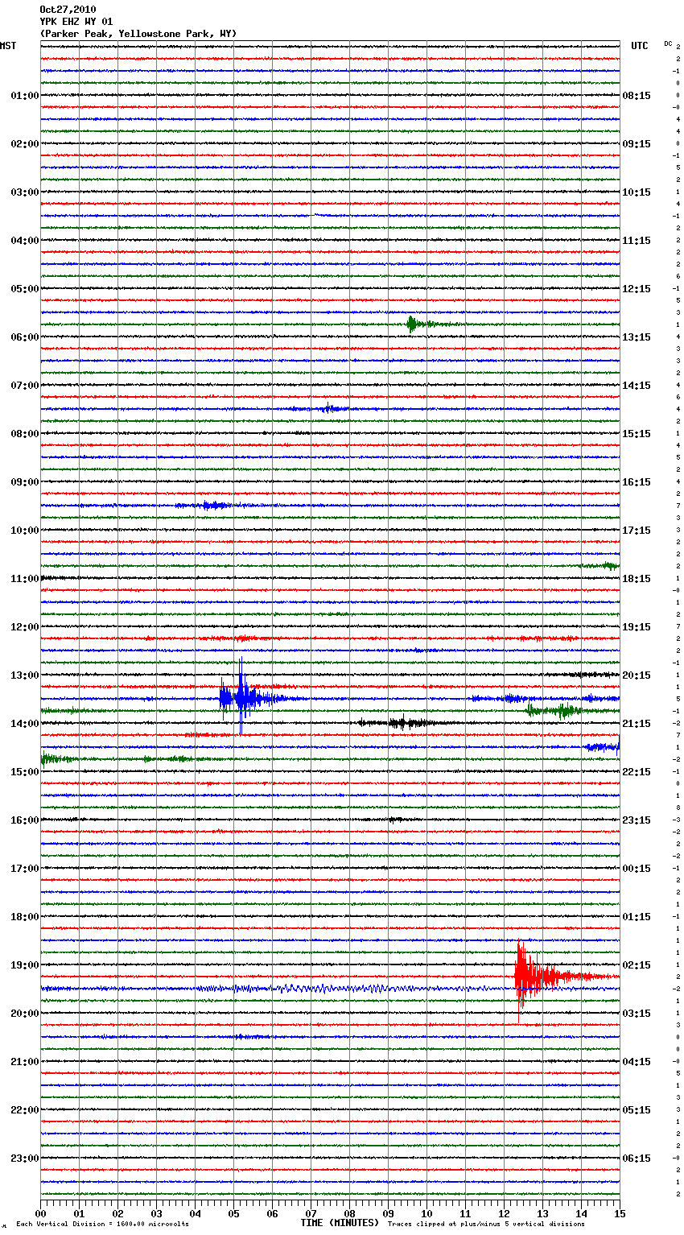Select the 07:00 MST time label

coord(24,386)
